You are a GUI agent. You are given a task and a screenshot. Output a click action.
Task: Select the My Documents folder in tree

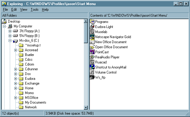point(35,102)
